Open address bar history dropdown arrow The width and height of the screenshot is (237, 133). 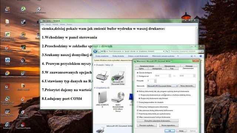(x=164, y=51)
